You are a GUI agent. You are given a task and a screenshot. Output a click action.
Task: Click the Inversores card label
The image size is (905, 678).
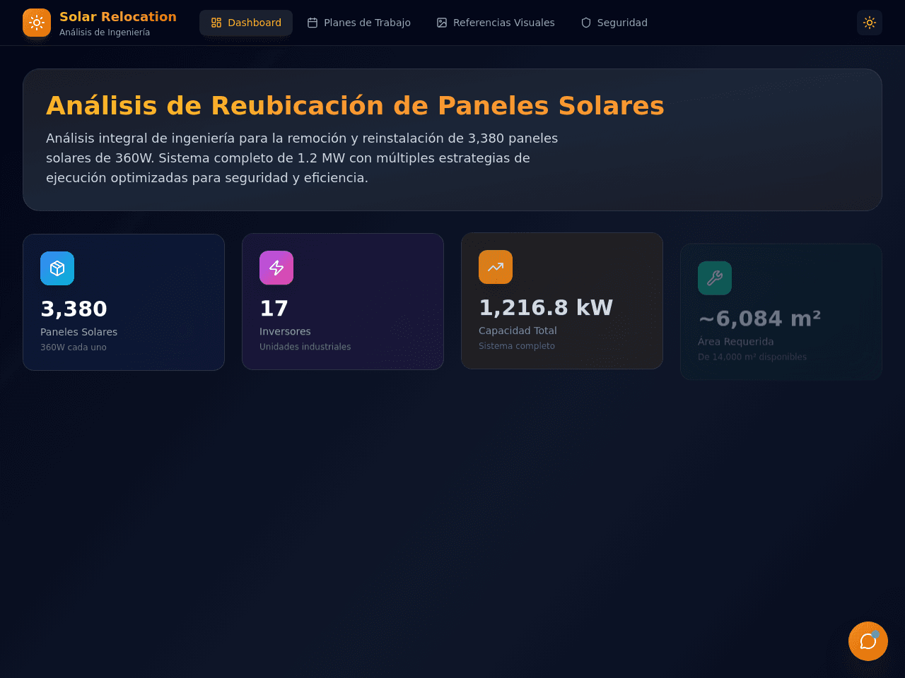click(x=285, y=331)
